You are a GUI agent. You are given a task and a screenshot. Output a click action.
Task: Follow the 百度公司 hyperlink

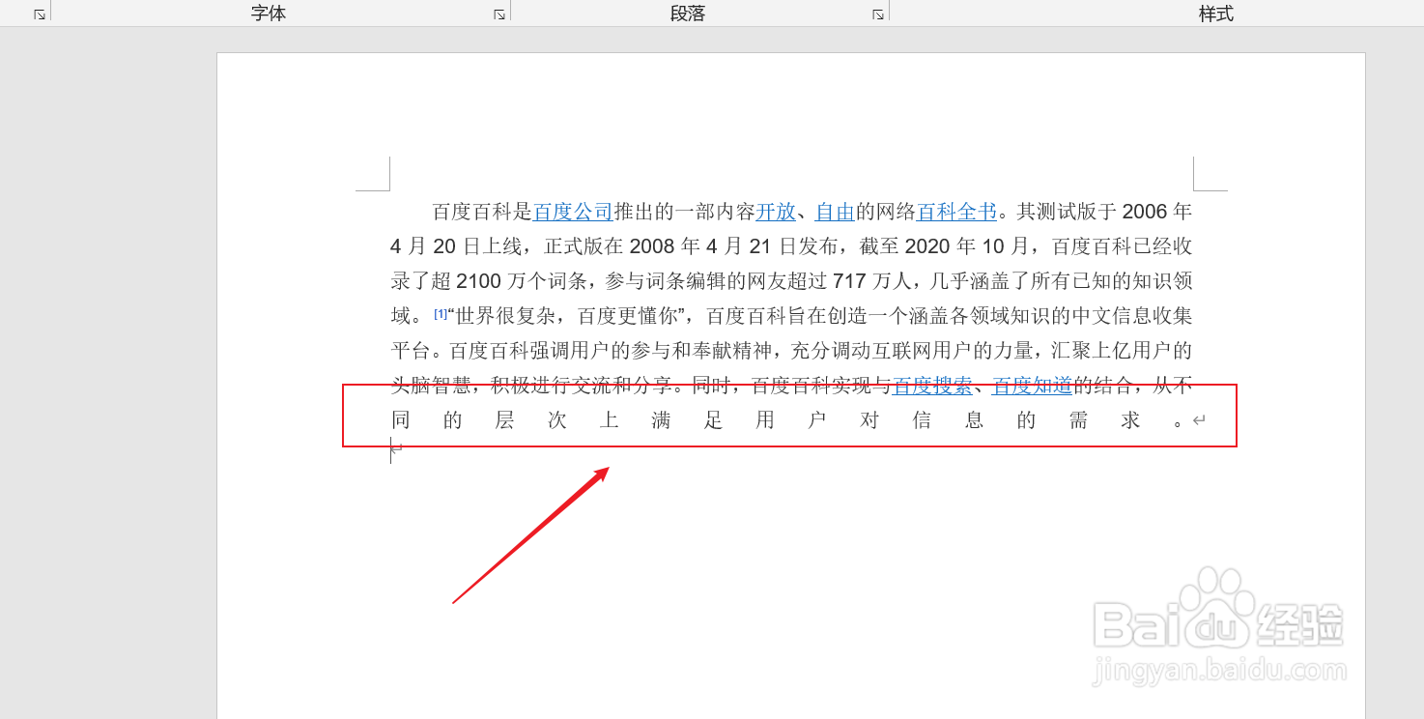coord(573,212)
